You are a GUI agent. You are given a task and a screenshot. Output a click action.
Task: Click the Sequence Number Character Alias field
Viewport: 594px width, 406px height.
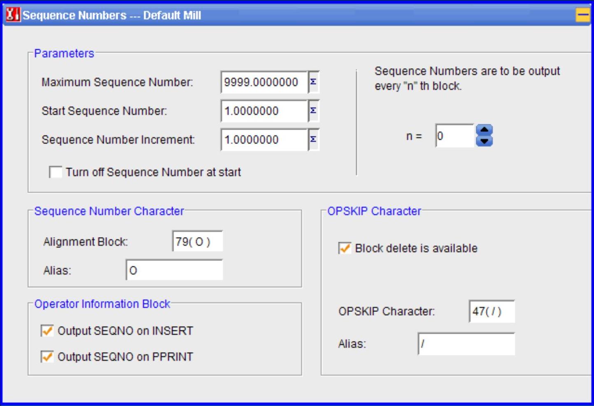175,270
